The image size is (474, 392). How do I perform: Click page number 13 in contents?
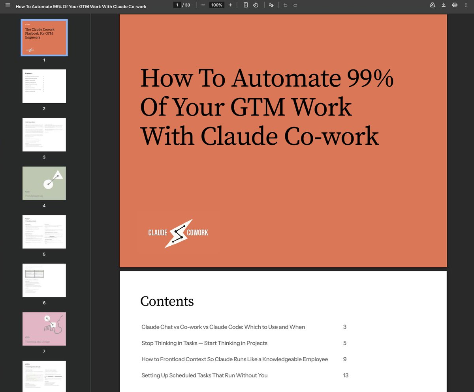346,375
